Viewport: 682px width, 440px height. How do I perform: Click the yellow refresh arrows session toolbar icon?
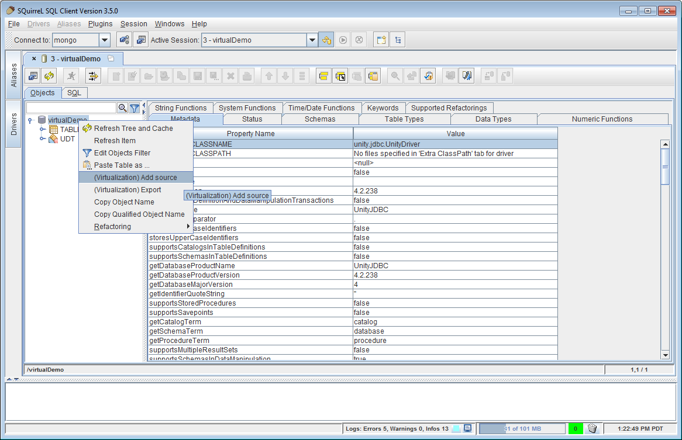[49, 76]
